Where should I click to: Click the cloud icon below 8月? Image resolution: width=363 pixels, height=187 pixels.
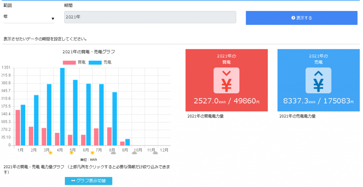(113, 153)
